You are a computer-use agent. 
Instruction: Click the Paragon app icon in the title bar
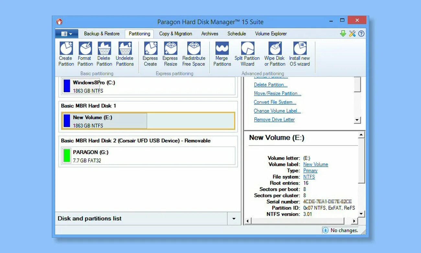59,22
